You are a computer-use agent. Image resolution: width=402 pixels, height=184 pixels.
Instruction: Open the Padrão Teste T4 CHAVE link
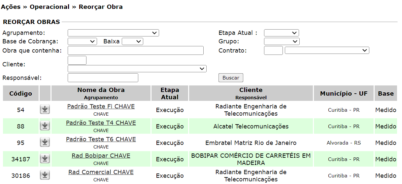101,123
